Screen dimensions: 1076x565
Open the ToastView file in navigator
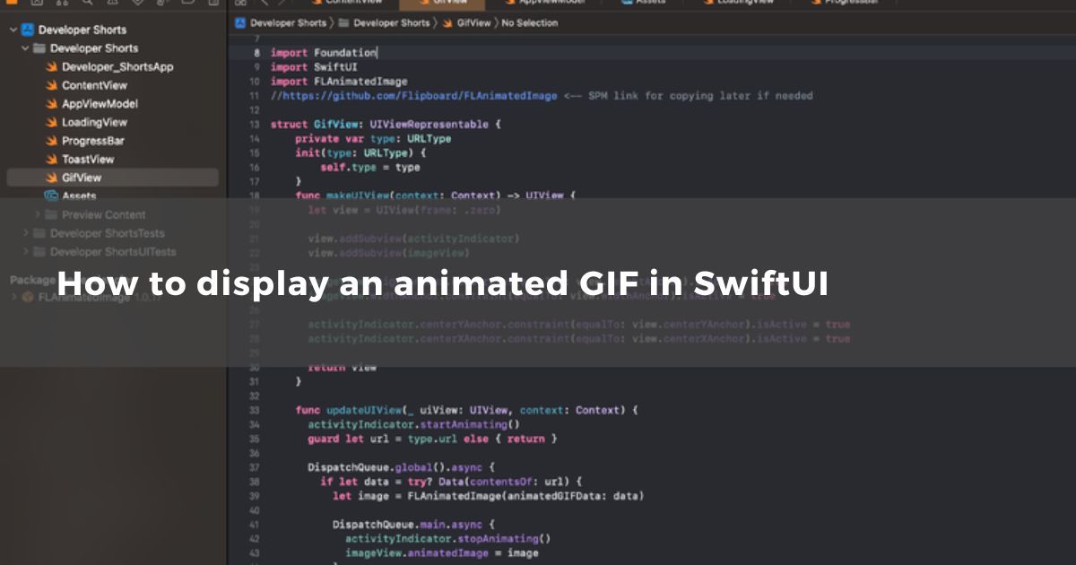[88, 160]
